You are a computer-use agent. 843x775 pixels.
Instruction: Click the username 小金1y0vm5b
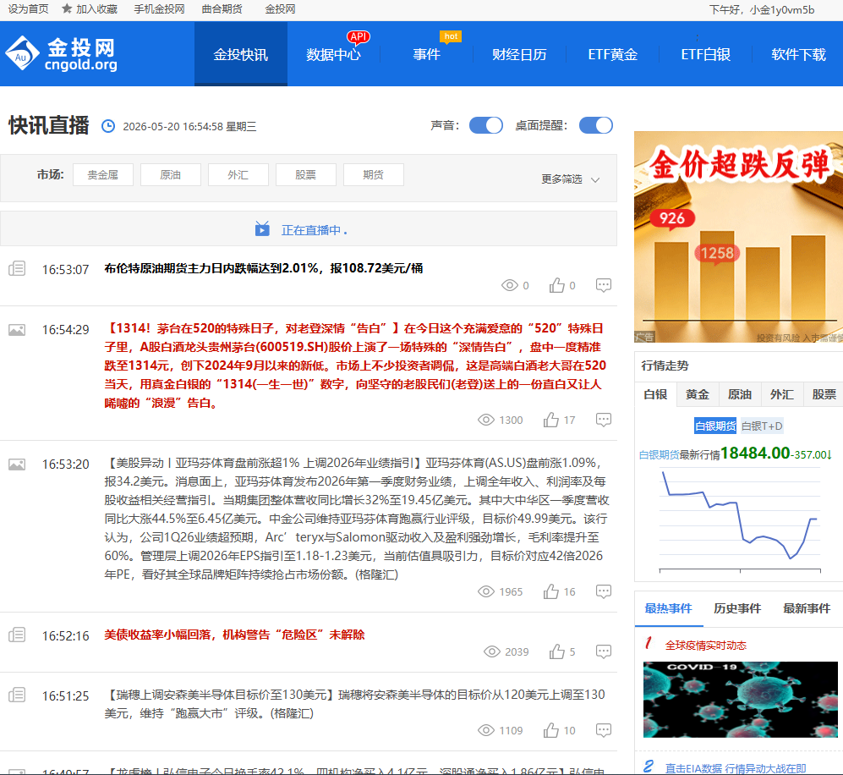(x=782, y=9)
